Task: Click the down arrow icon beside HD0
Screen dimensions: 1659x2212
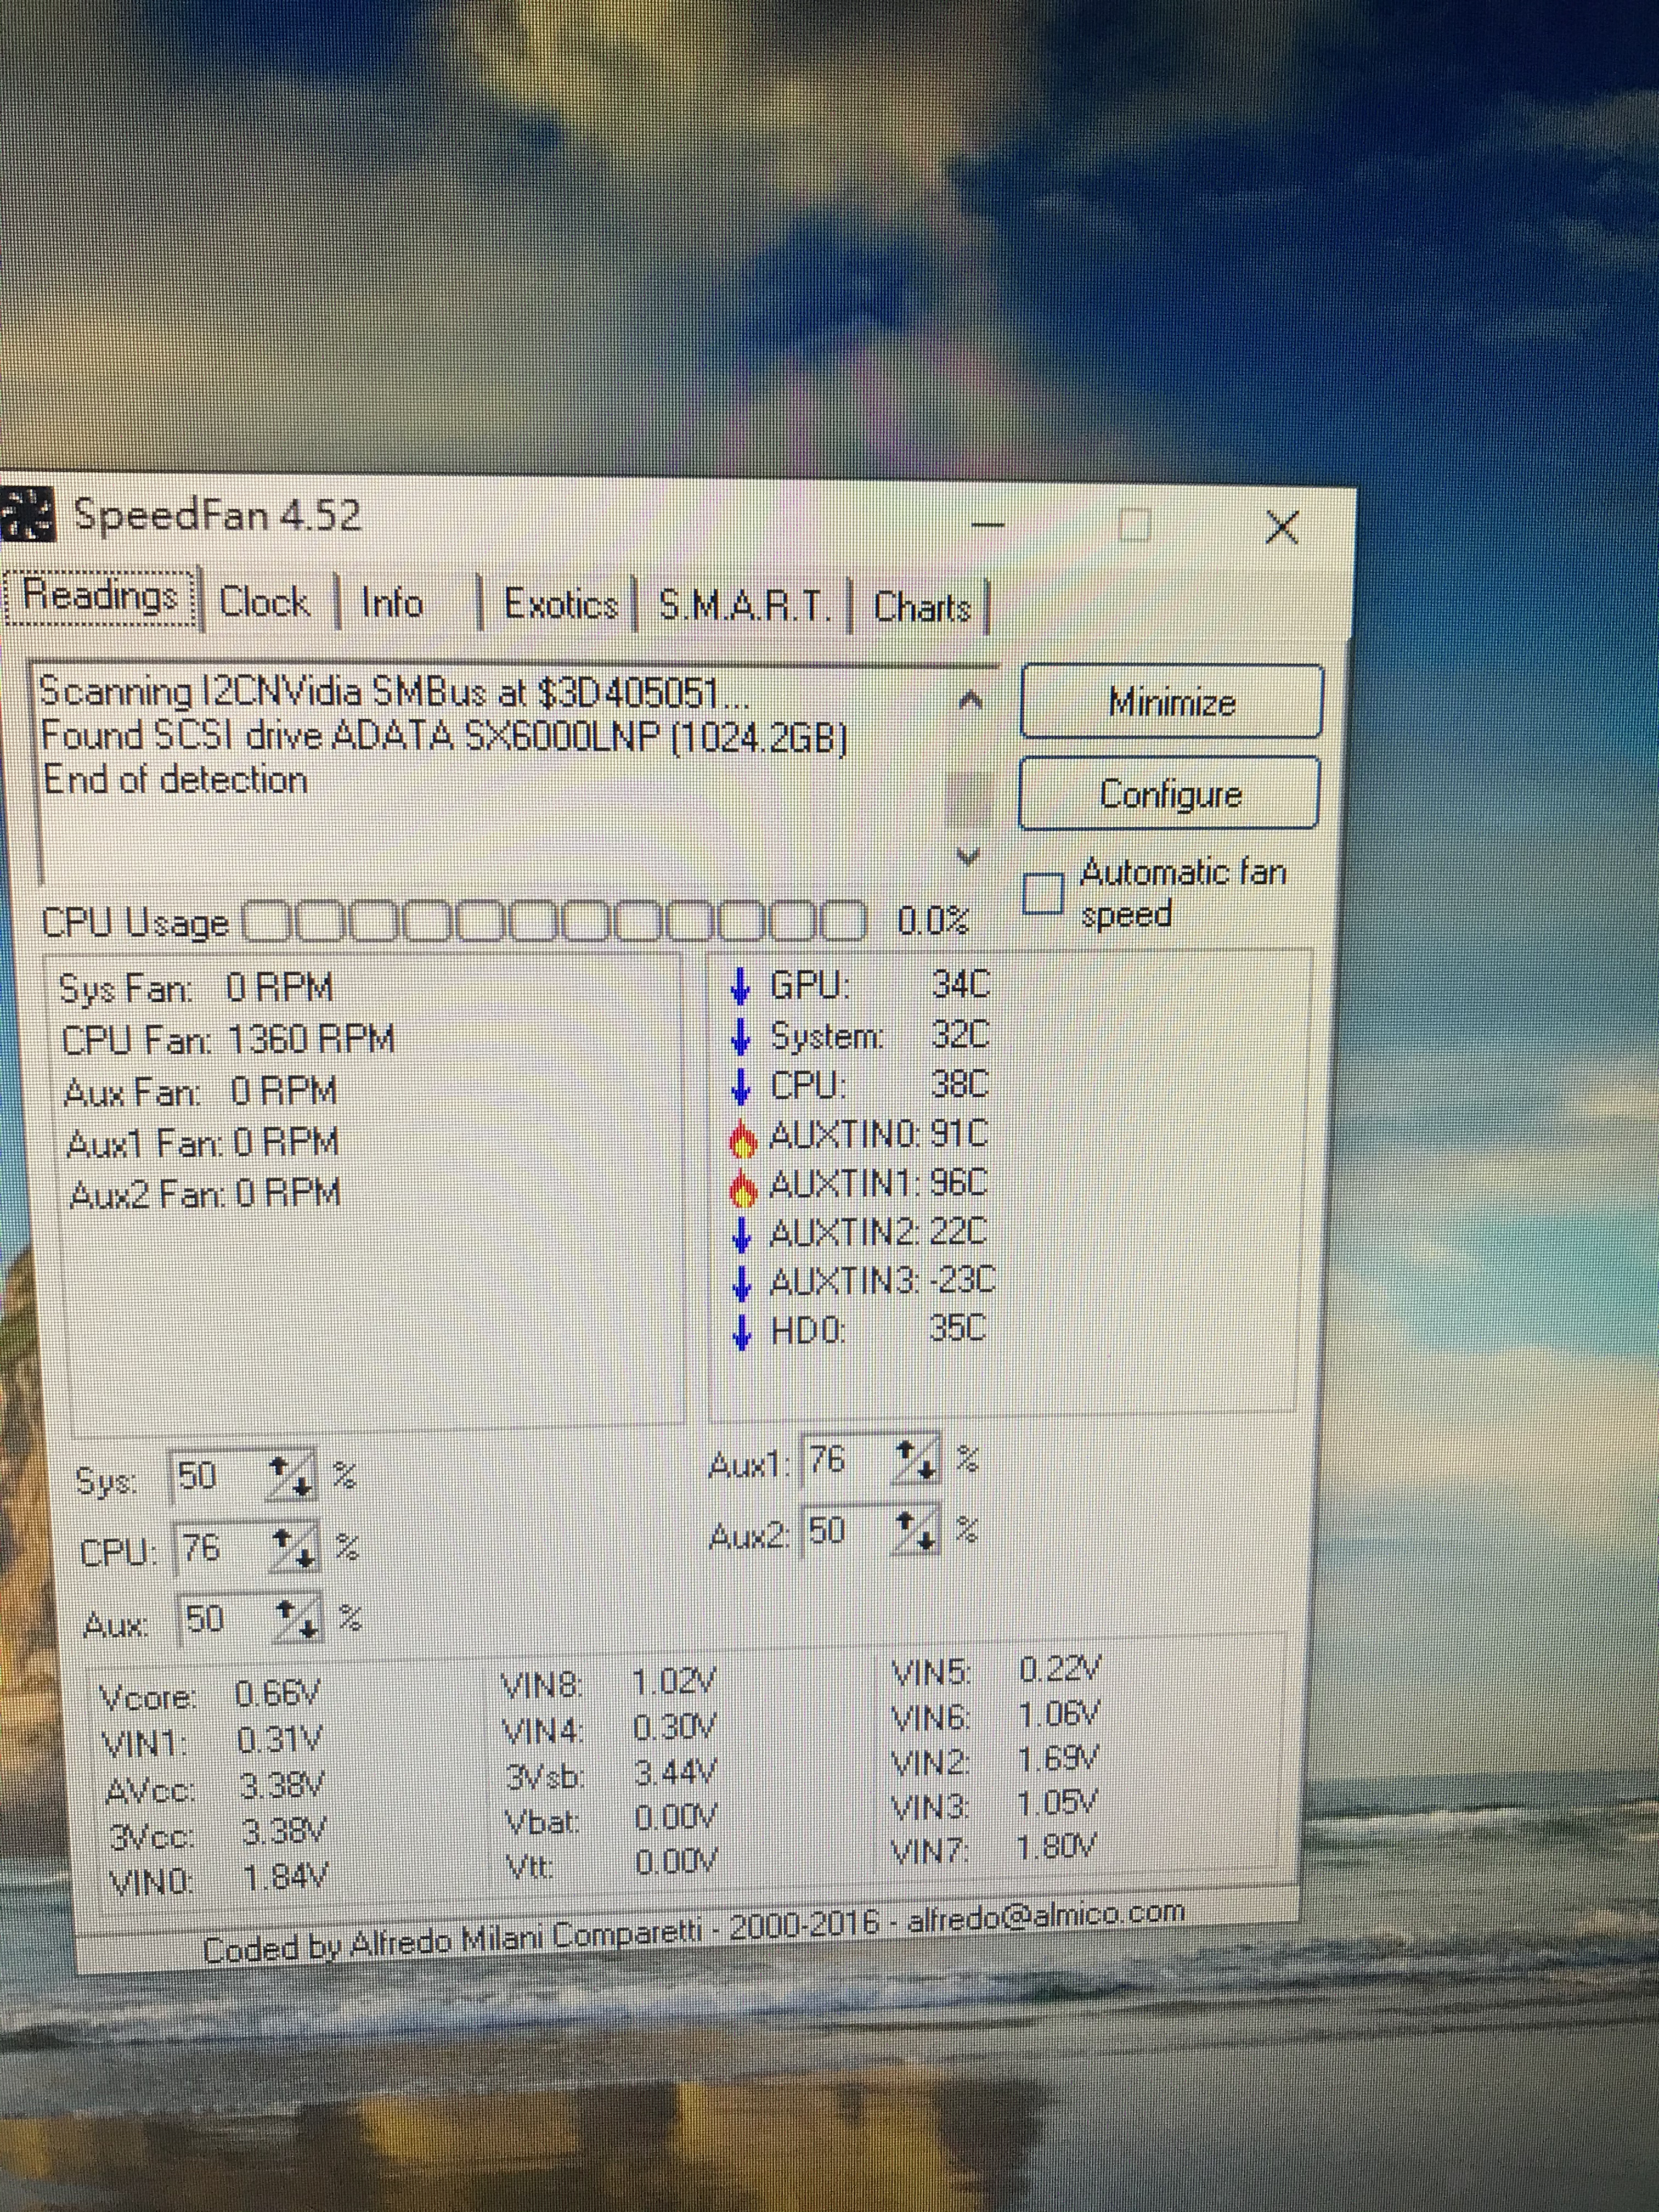Action: coord(741,1332)
